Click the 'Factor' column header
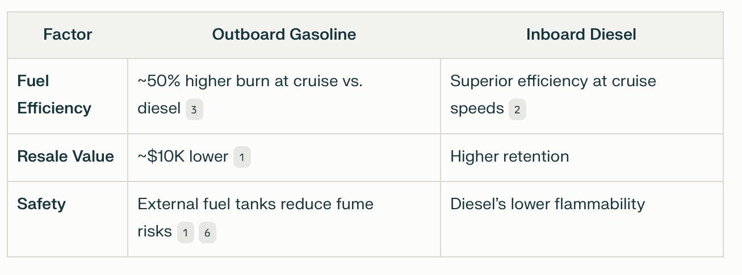742x275 pixels. tap(68, 35)
